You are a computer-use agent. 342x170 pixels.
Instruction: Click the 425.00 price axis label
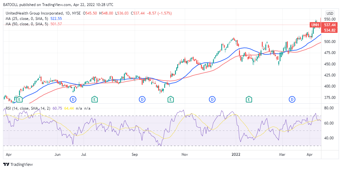(330, 75)
